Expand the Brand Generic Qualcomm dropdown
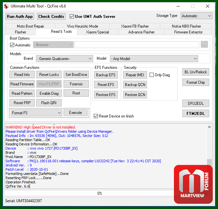 point(64,59)
